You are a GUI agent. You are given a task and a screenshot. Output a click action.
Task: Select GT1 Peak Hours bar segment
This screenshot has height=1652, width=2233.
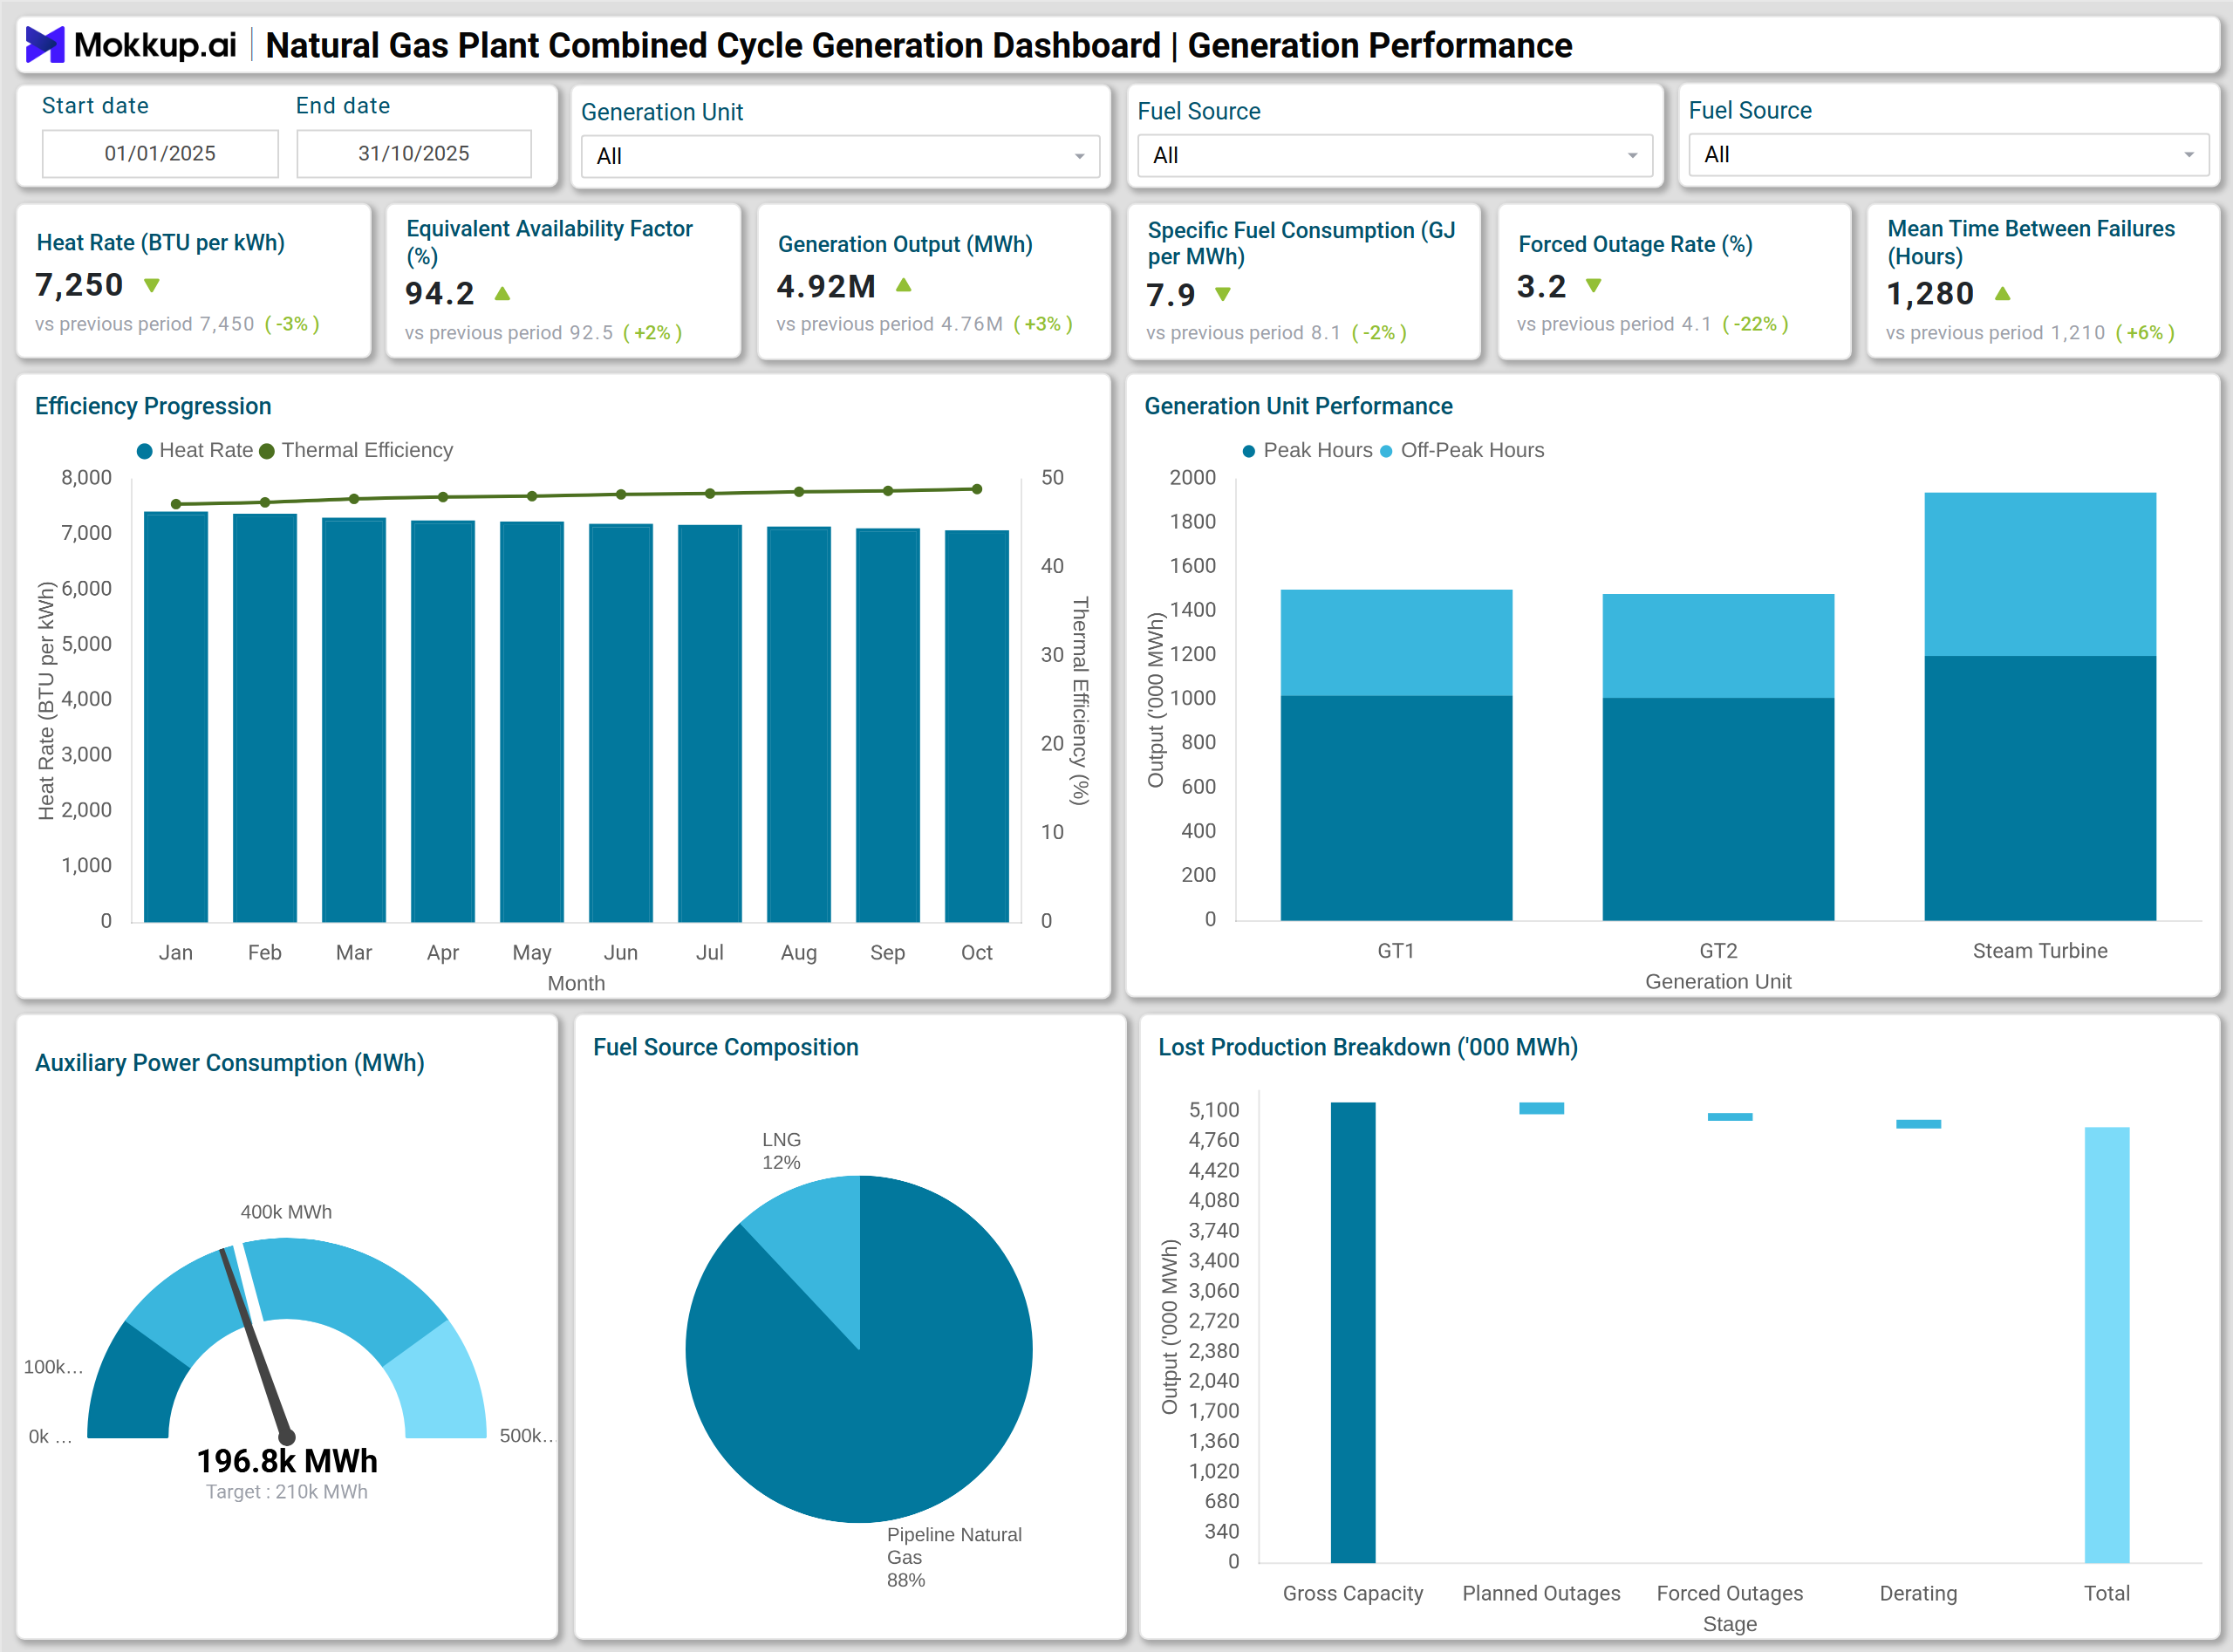(1397, 808)
